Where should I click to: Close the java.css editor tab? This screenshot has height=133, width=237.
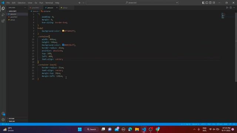coord(57,8)
